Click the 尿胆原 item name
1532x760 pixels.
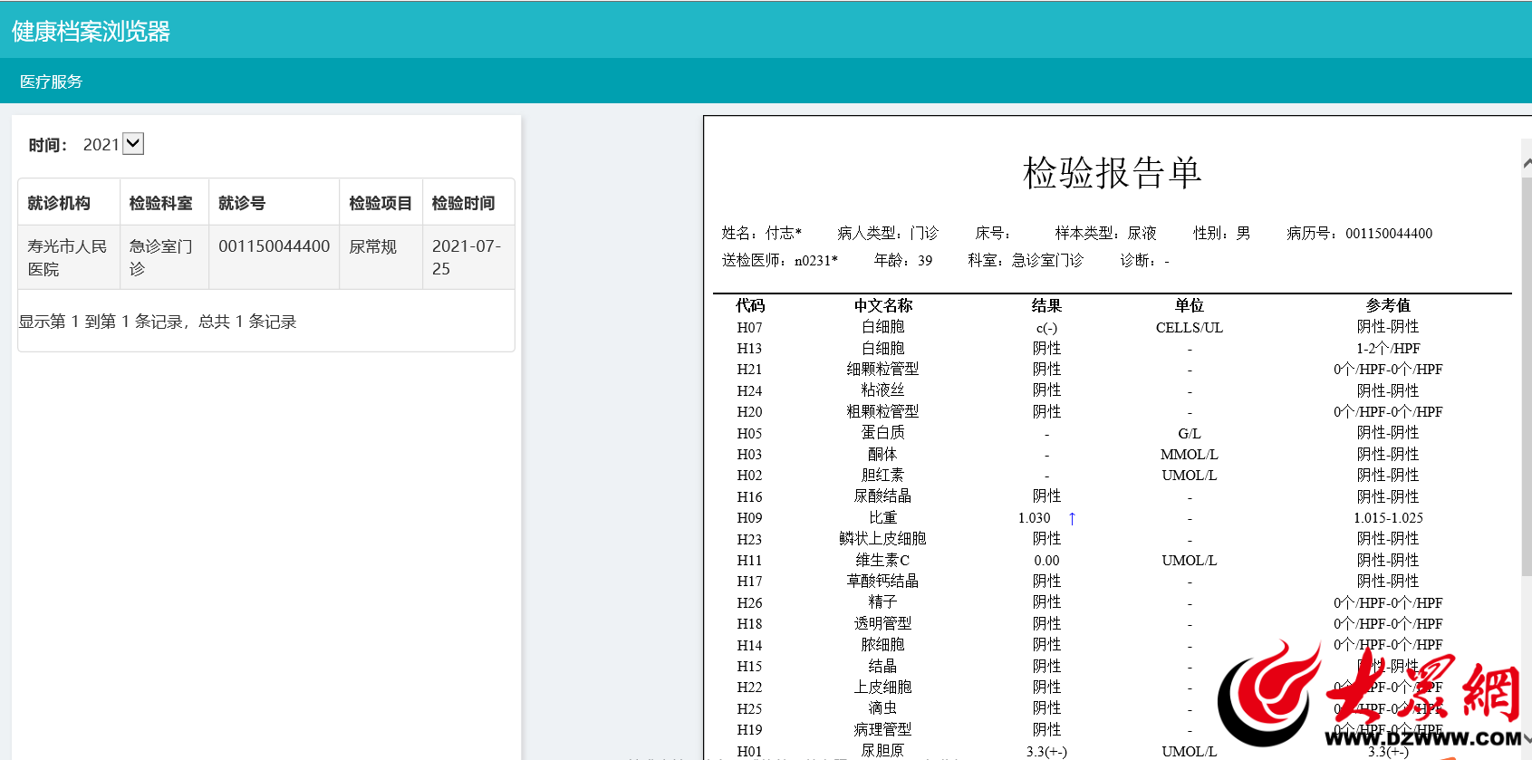(x=882, y=751)
